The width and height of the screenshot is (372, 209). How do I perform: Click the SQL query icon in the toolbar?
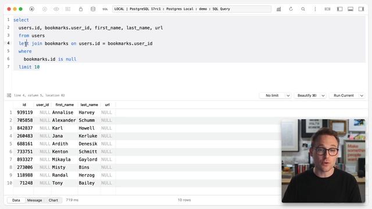tap(105, 9)
